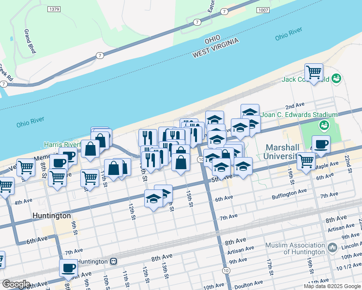Open coffee cup marker beside Huntington station label
Screen dimensions: 362x290
coord(68,270)
